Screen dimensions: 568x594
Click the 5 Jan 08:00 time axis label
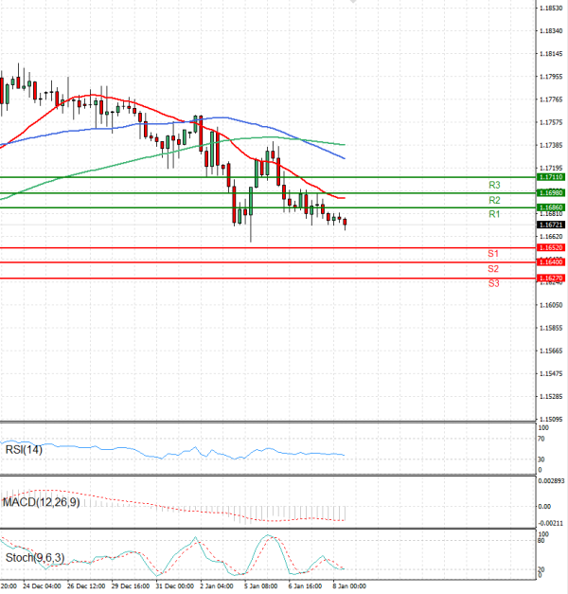[259, 586]
